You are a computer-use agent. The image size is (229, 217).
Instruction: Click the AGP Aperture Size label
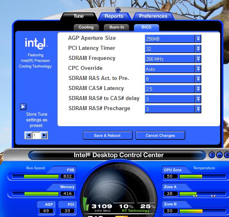tap(92, 38)
